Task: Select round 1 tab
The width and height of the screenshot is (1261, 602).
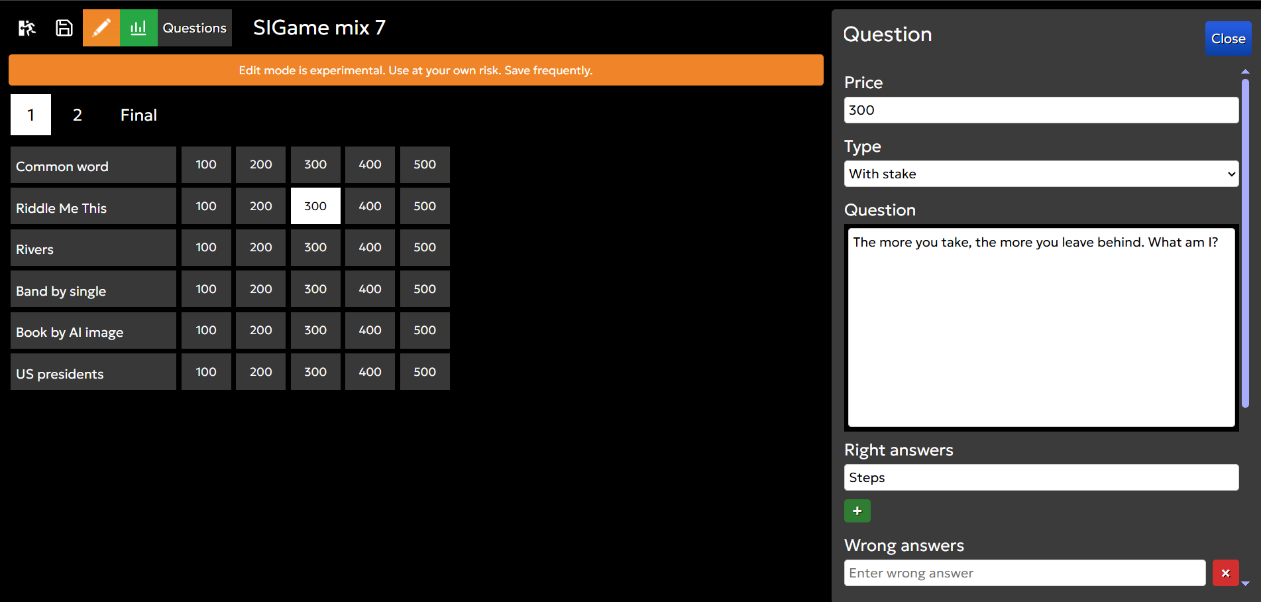Action: [30, 115]
